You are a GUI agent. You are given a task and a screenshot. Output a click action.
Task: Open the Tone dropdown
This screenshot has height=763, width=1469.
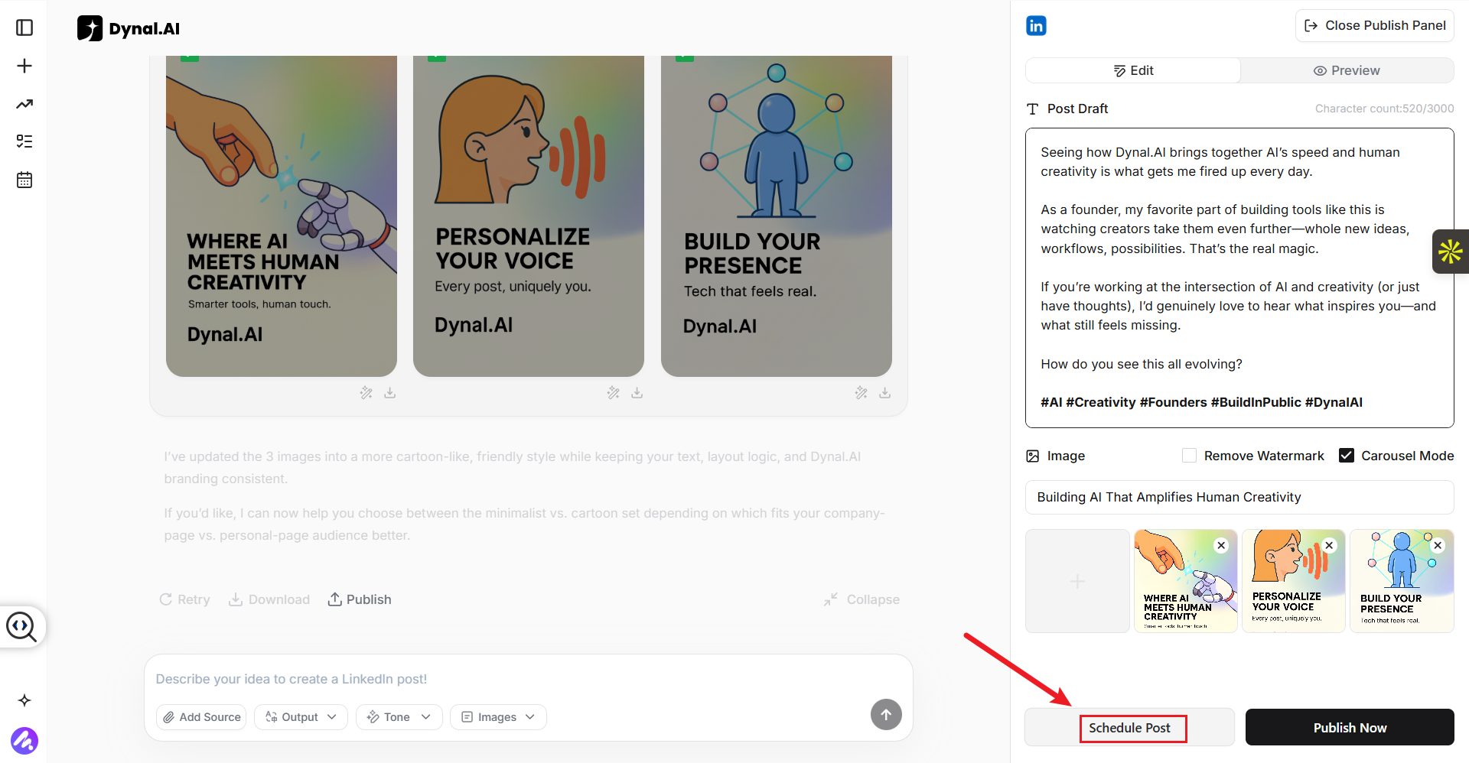click(399, 717)
